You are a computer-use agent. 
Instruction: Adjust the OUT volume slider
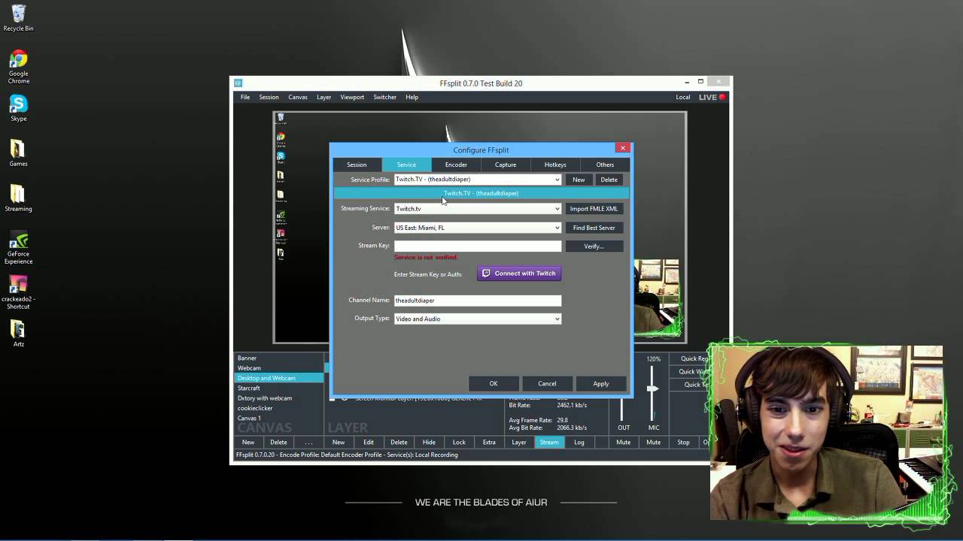point(621,410)
